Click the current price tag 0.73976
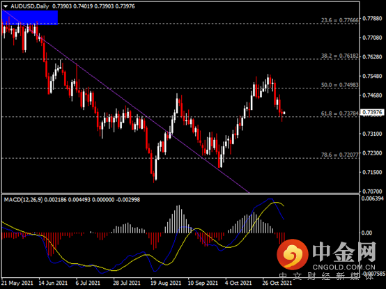The image size is (386, 289). [372, 112]
